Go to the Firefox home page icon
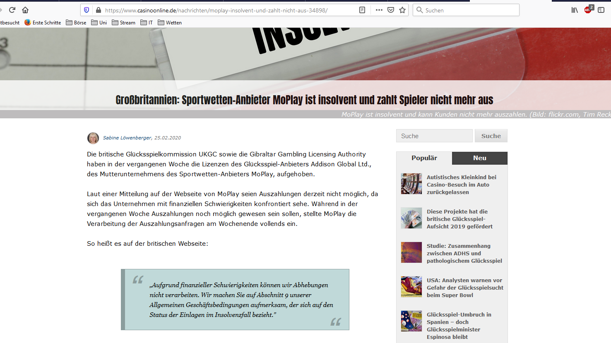 pyautogui.click(x=25, y=10)
